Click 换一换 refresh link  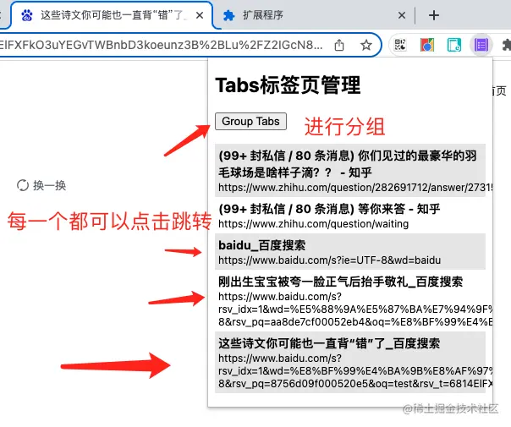coord(41,185)
